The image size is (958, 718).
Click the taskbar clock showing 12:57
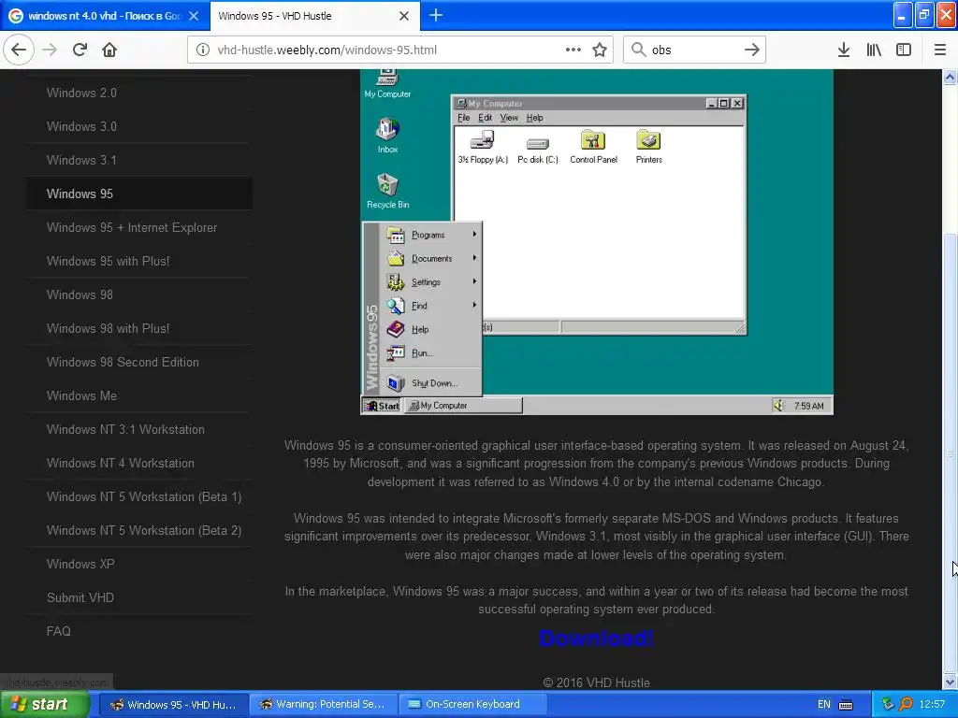[932, 705]
